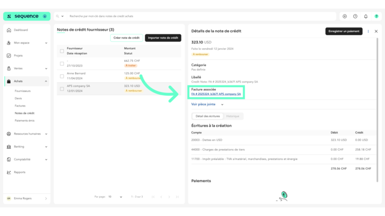
Task: Toggle the select-all checkbox in table header
Action: click(62, 51)
